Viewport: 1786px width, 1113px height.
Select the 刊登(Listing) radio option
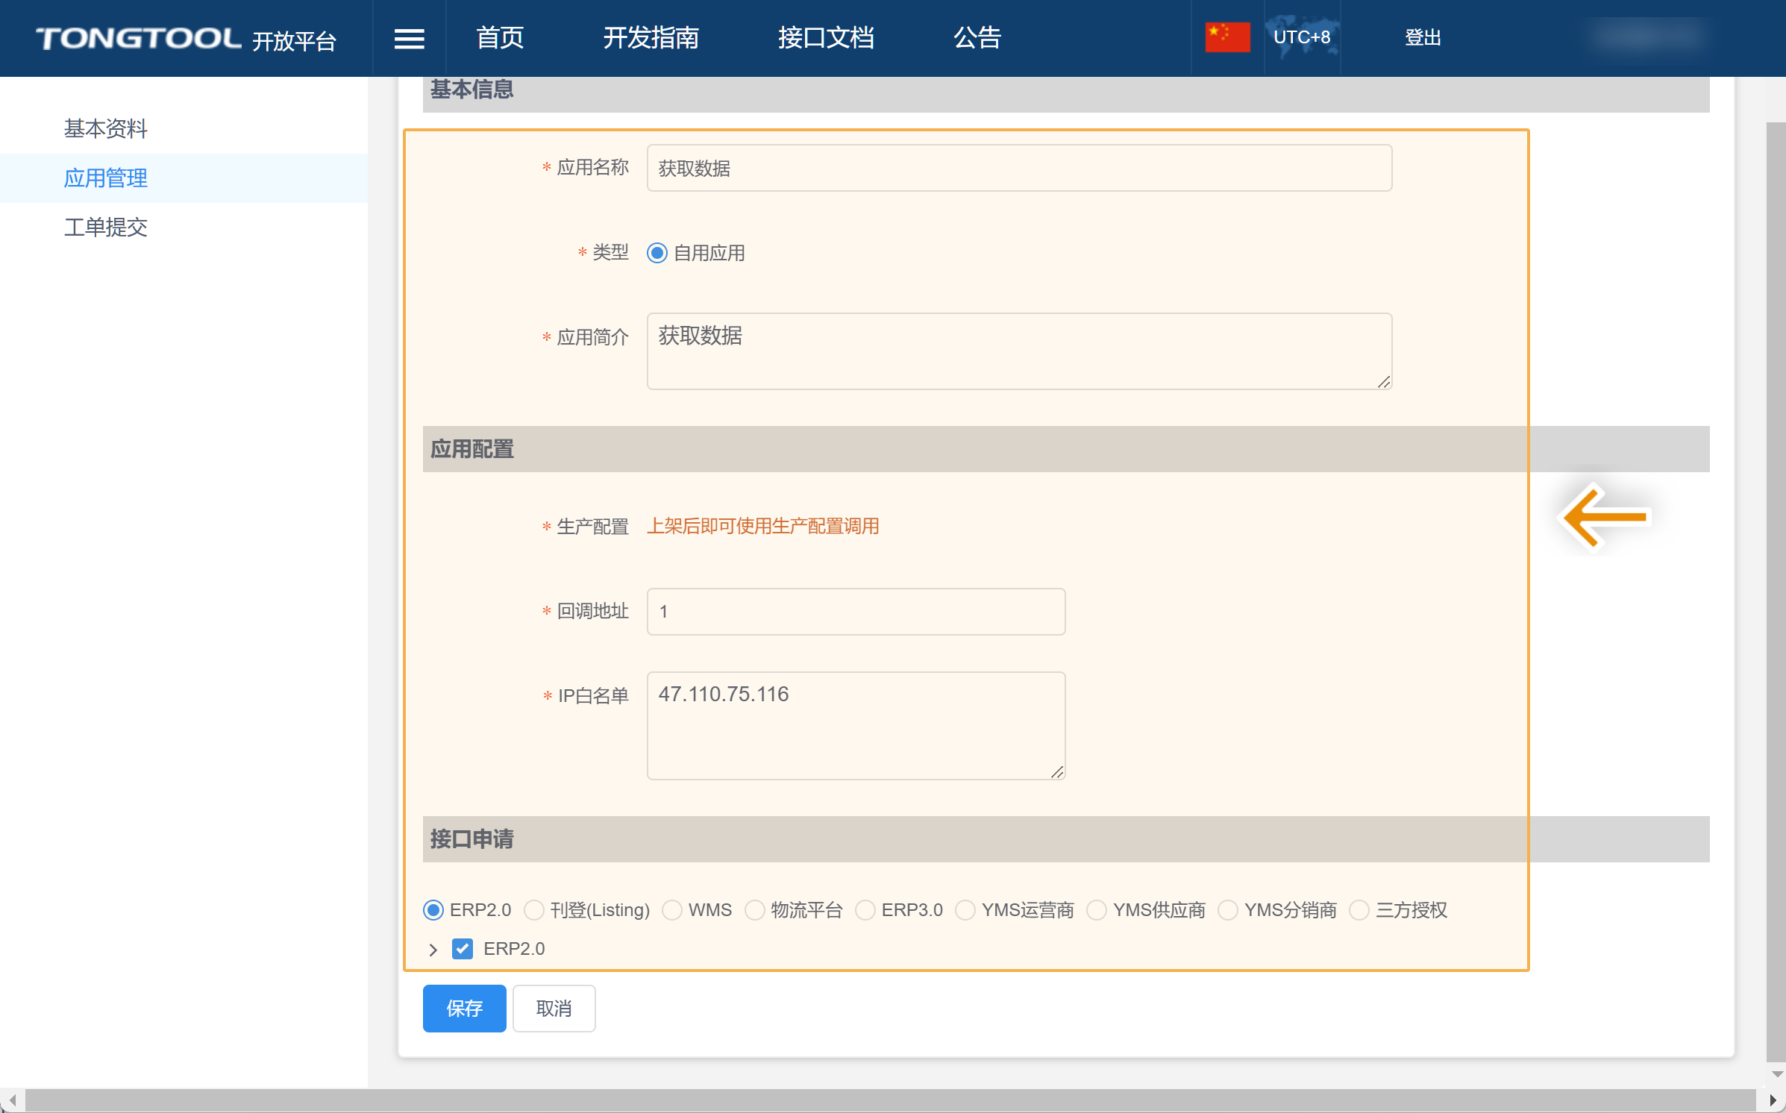534,910
